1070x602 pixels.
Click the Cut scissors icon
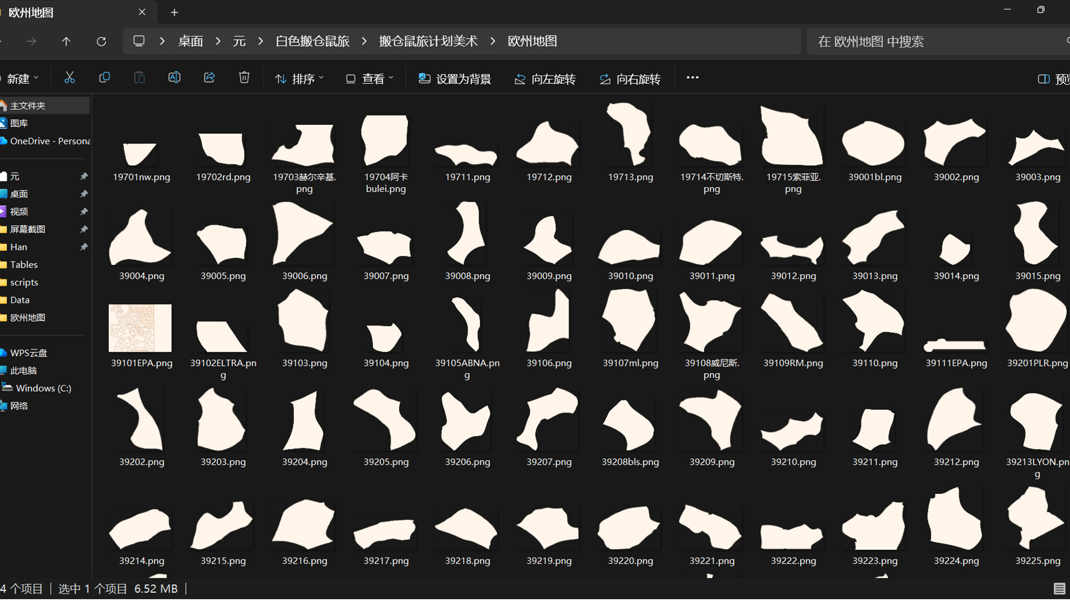[x=69, y=78]
